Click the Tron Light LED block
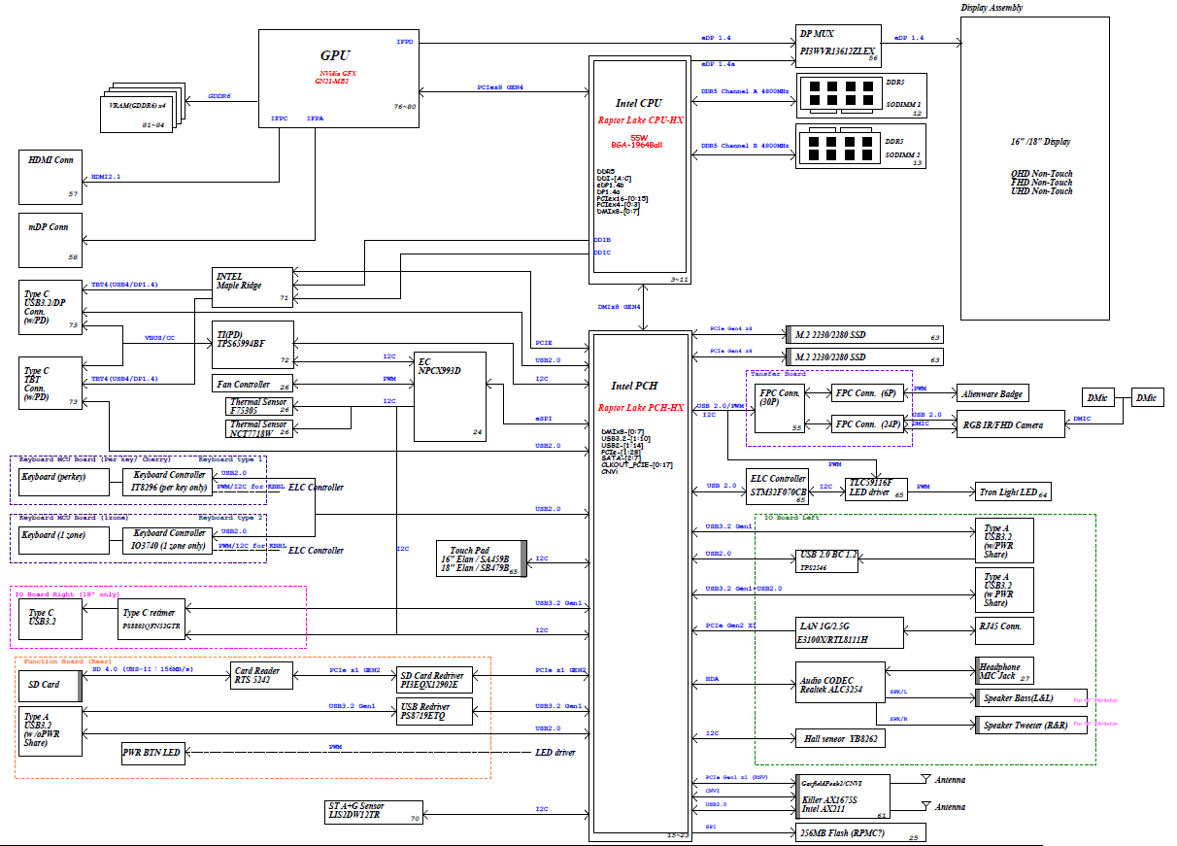1177x846 pixels. click(1013, 492)
